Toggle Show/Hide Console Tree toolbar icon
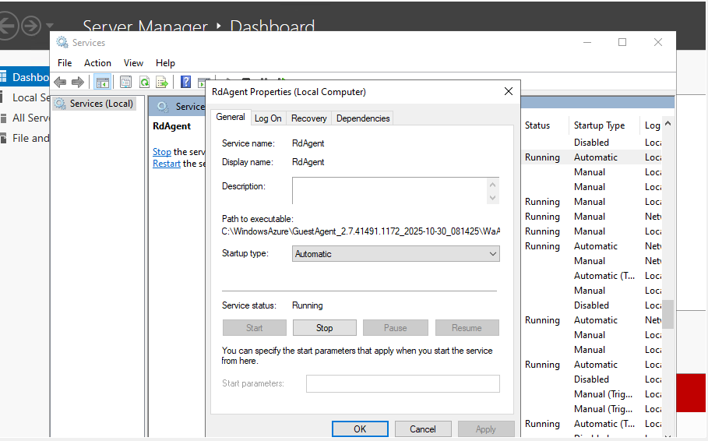Viewport: 708px width, 441px height. (x=103, y=83)
